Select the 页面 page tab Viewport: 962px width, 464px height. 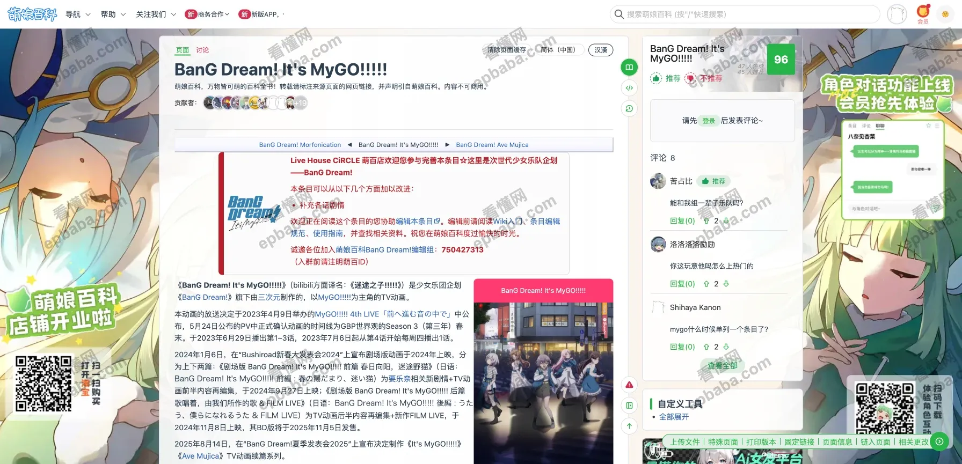click(x=183, y=50)
